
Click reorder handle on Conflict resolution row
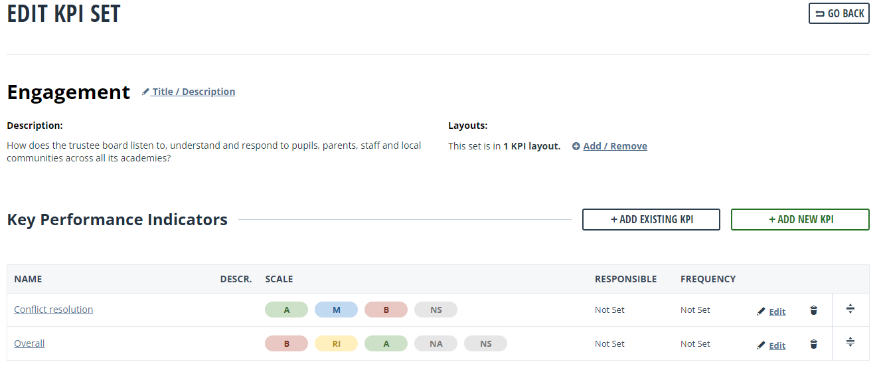coord(850,309)
